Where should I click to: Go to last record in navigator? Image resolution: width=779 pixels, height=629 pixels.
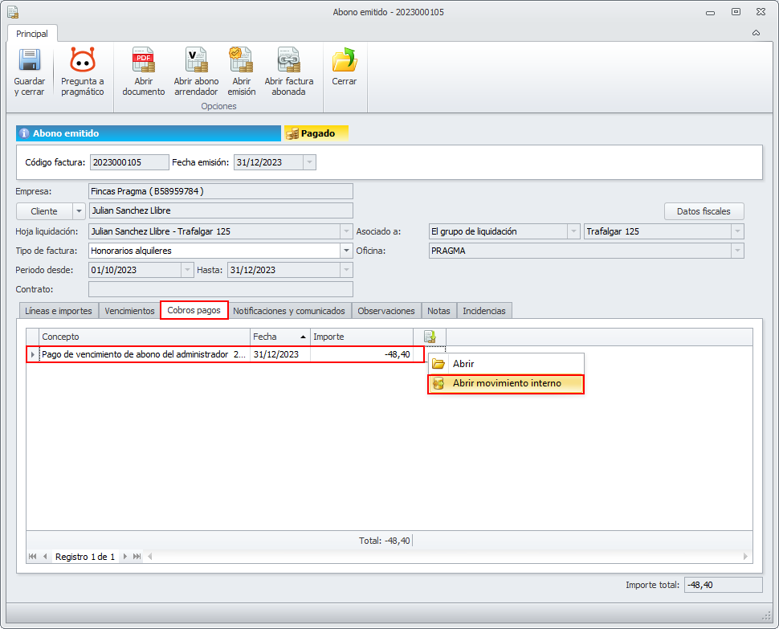point(137,557)
